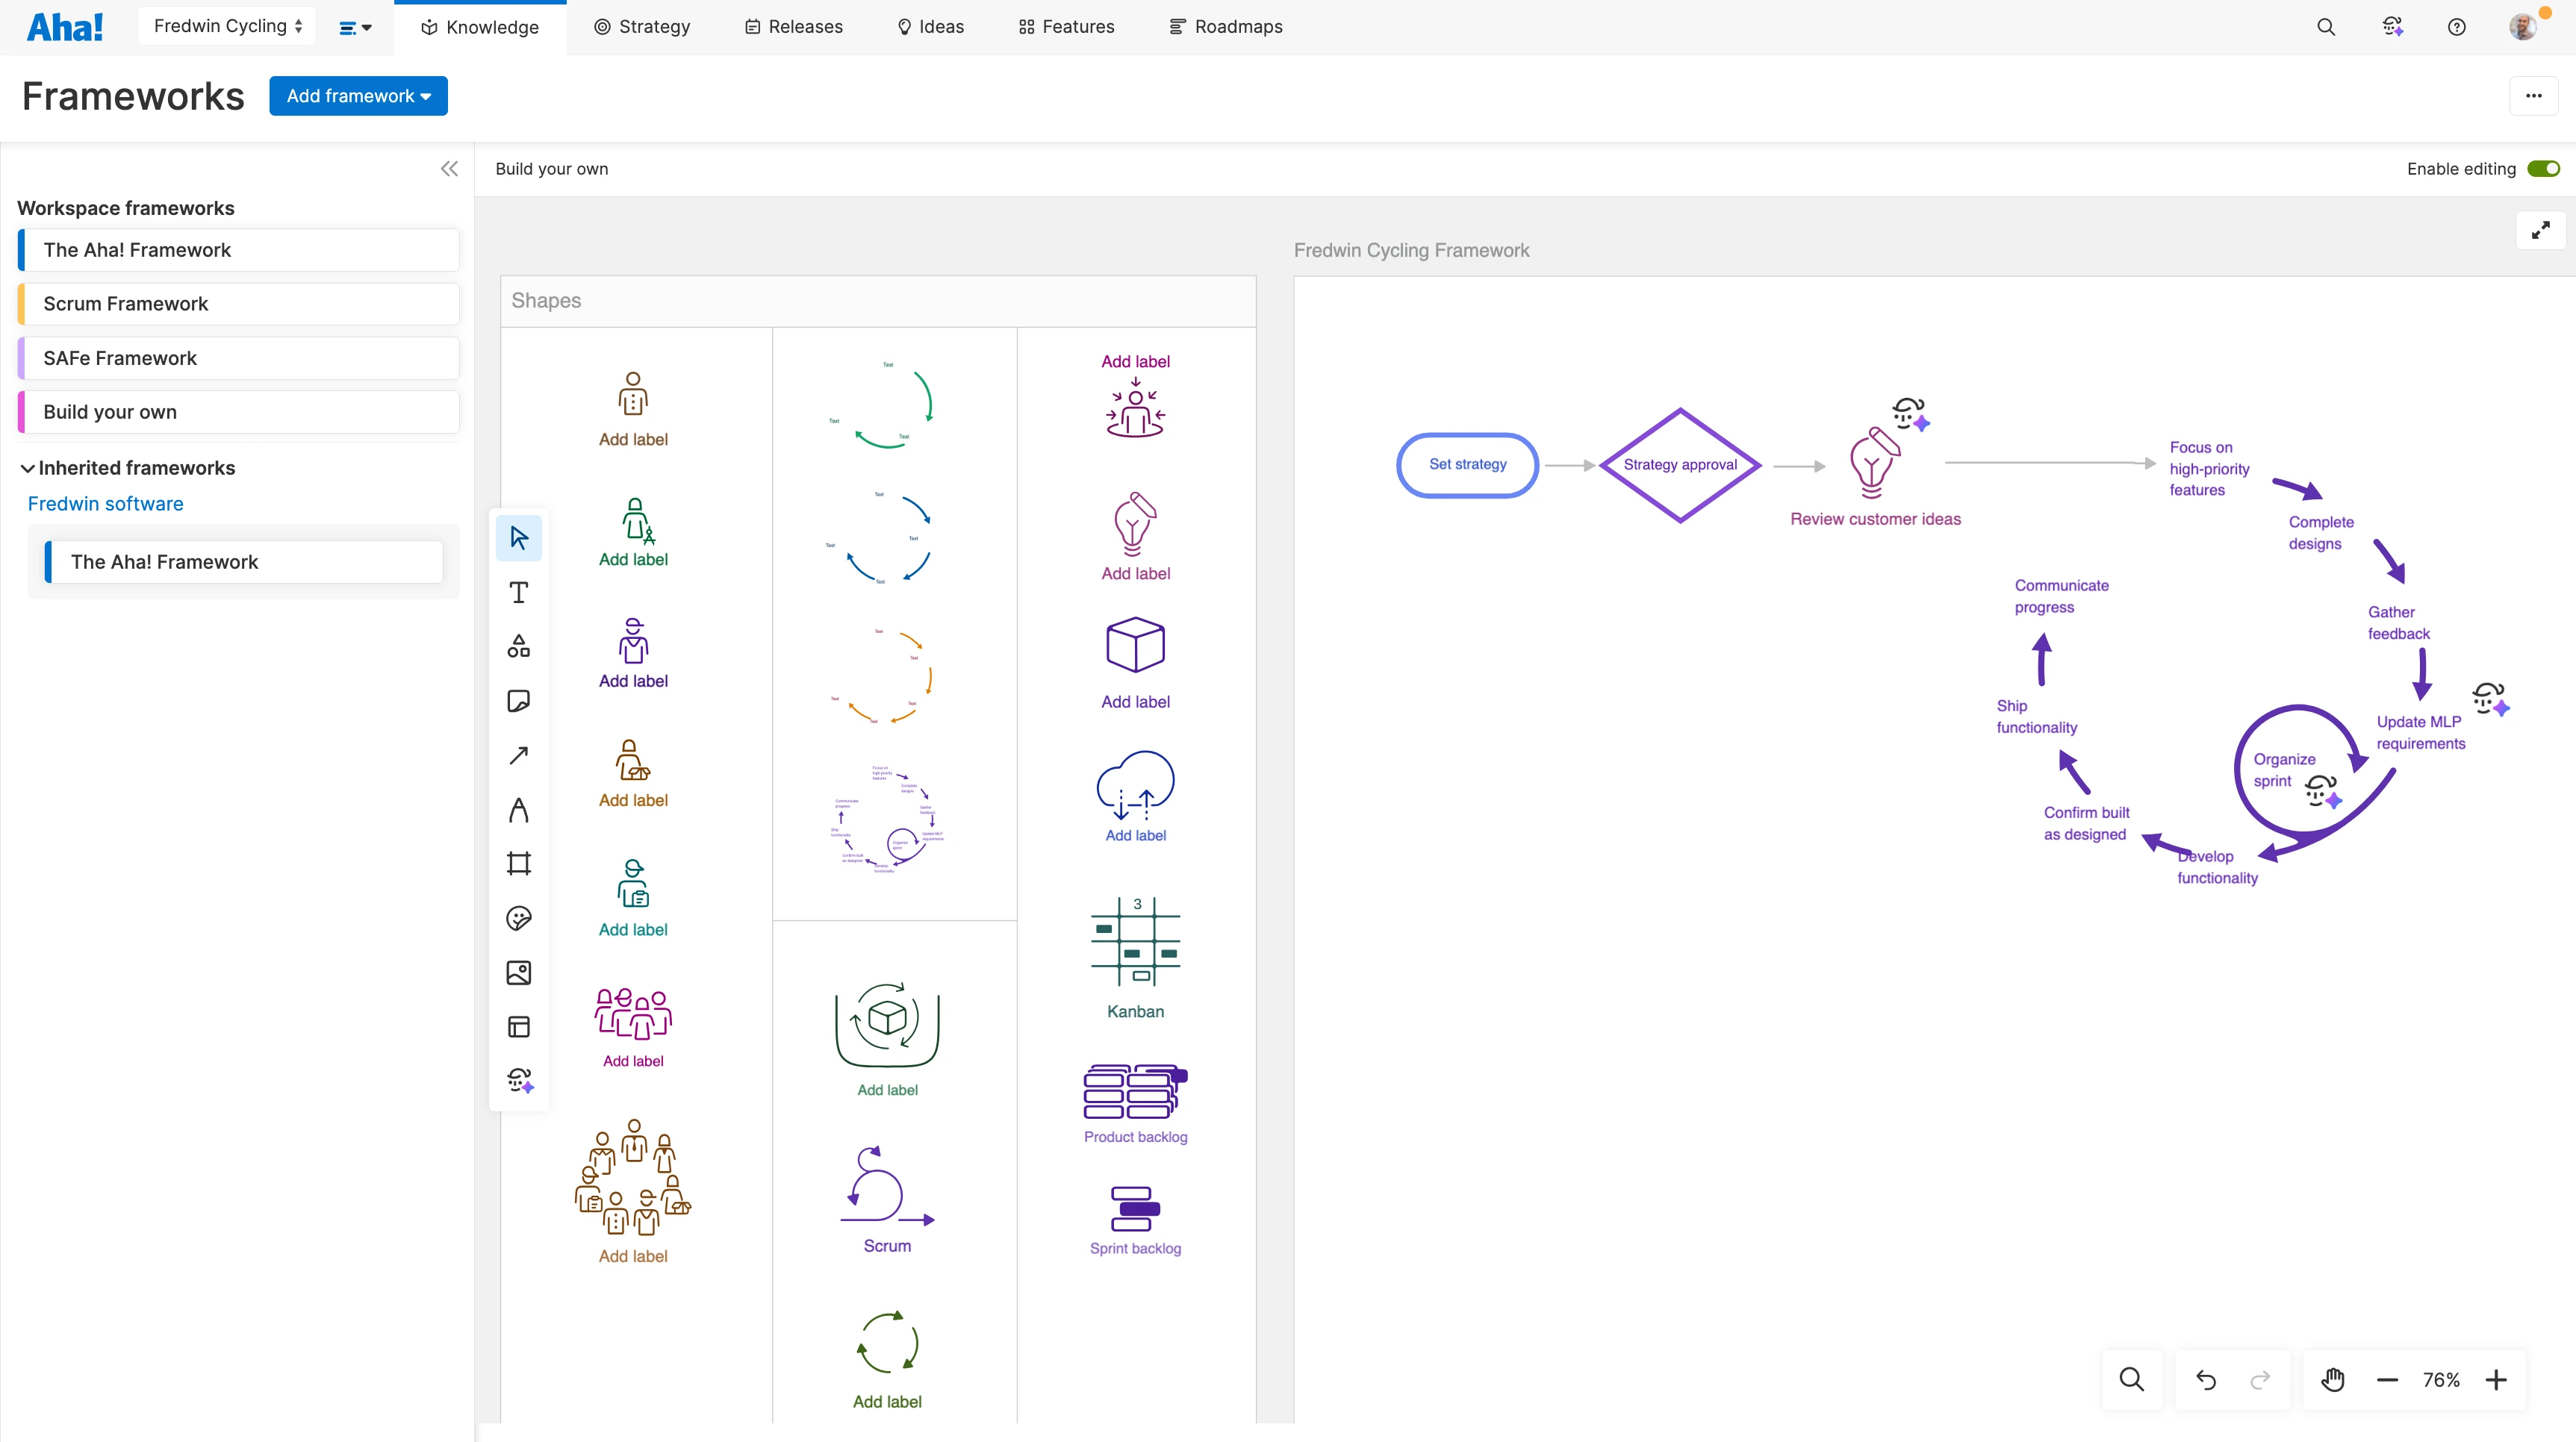Switch to the Releases tab
Viewport: 2576px width, 1442px height.
[793, 27]
